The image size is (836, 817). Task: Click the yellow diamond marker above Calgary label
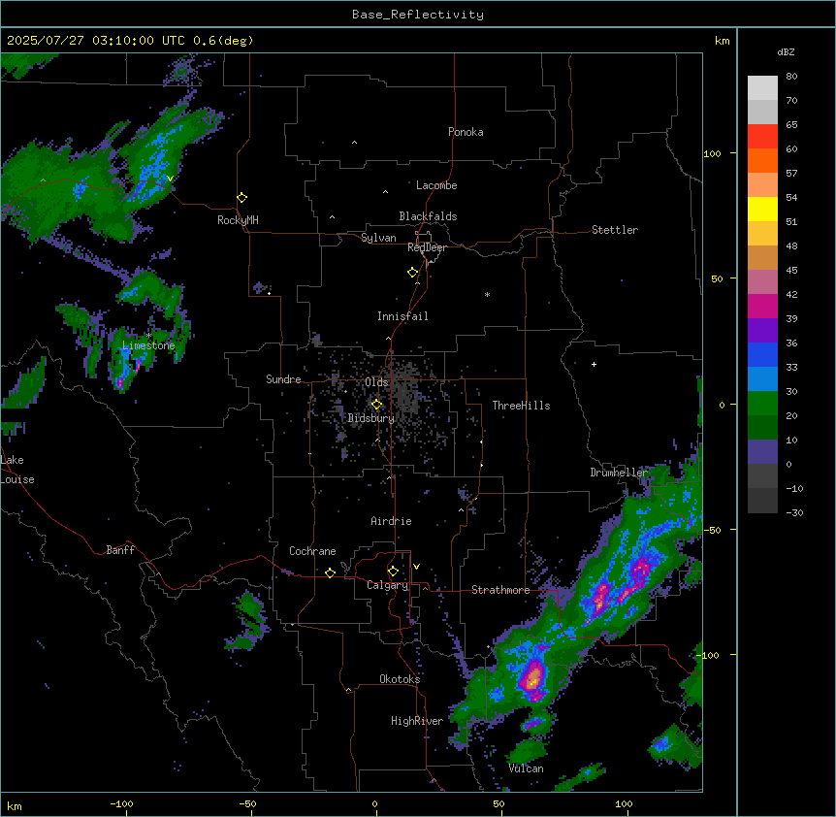[x=393, y=572]
